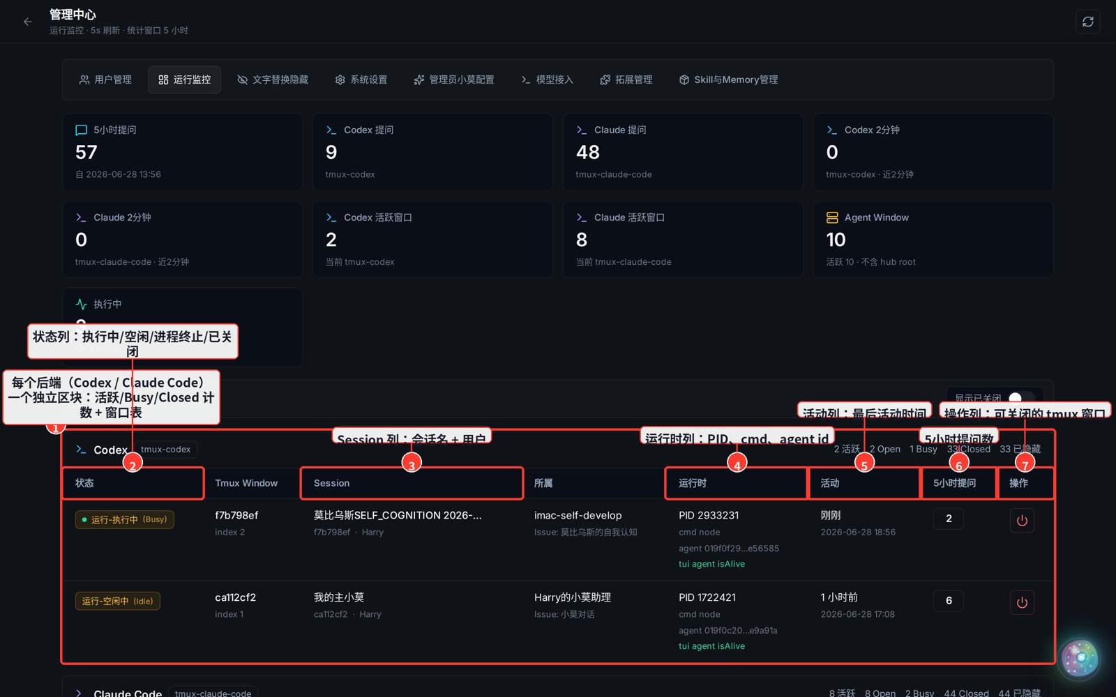The width and height of the screenshot is (1116, 697).
Task: Open Skill与Memory管理 tab
Action: pyautogui.click(x=729, y=79)
